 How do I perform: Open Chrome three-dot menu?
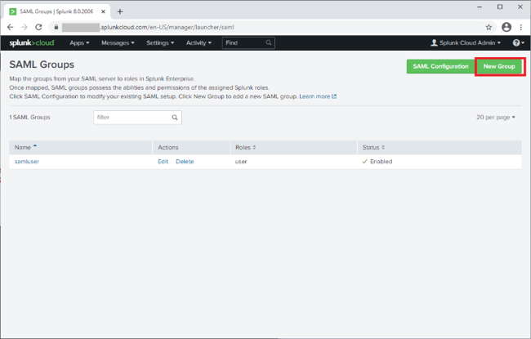(521, 27)
